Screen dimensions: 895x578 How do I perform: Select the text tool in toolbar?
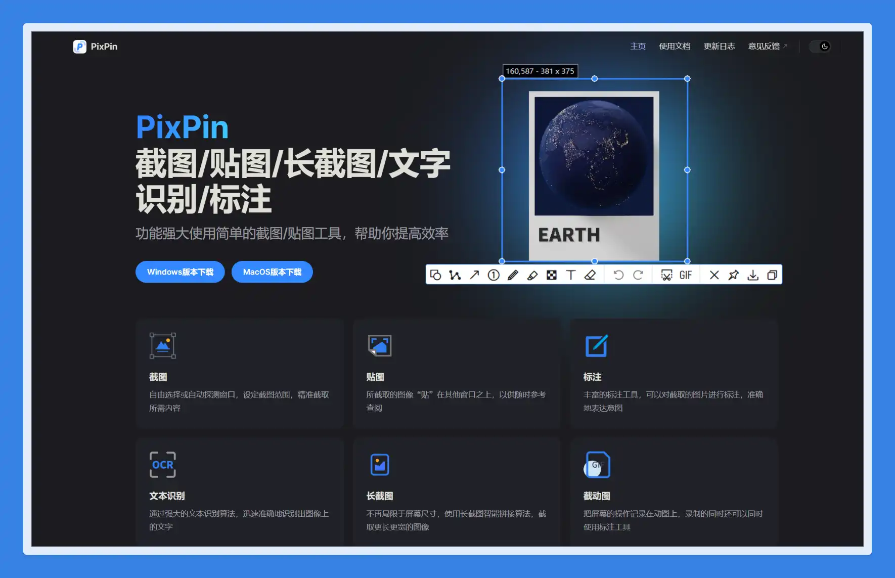[x=571, y=275]
